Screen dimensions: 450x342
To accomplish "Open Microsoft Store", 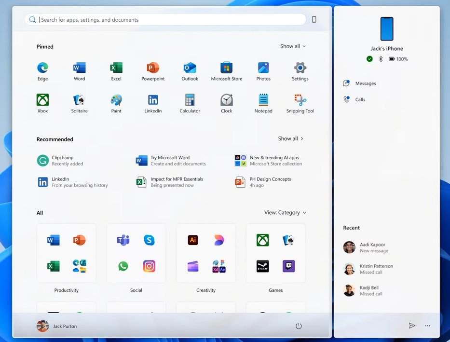I will coord(226,71).
